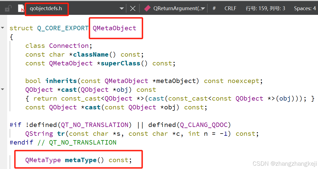Click the header file type icon
The width and height of the screenshot is (318, 169).
[x=21, y=8]
